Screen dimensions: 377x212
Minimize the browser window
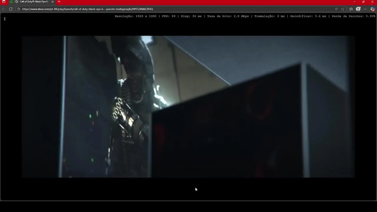click(354, 2)
